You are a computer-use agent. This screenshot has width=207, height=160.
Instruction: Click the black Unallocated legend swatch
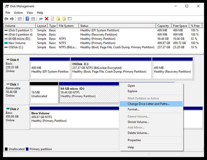click(x=6, y=149)
